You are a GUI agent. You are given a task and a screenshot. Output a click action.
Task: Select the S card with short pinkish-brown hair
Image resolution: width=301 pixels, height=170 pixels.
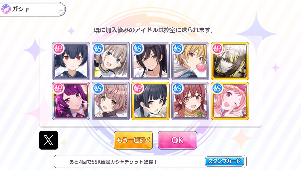(111, 101)
